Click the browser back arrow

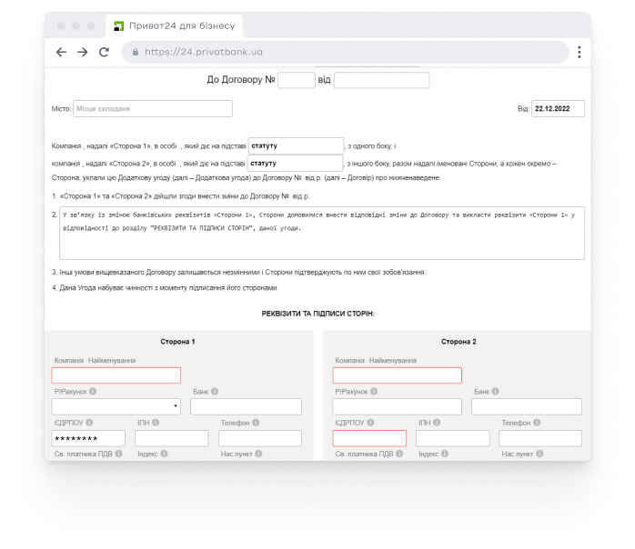(62, 52)
